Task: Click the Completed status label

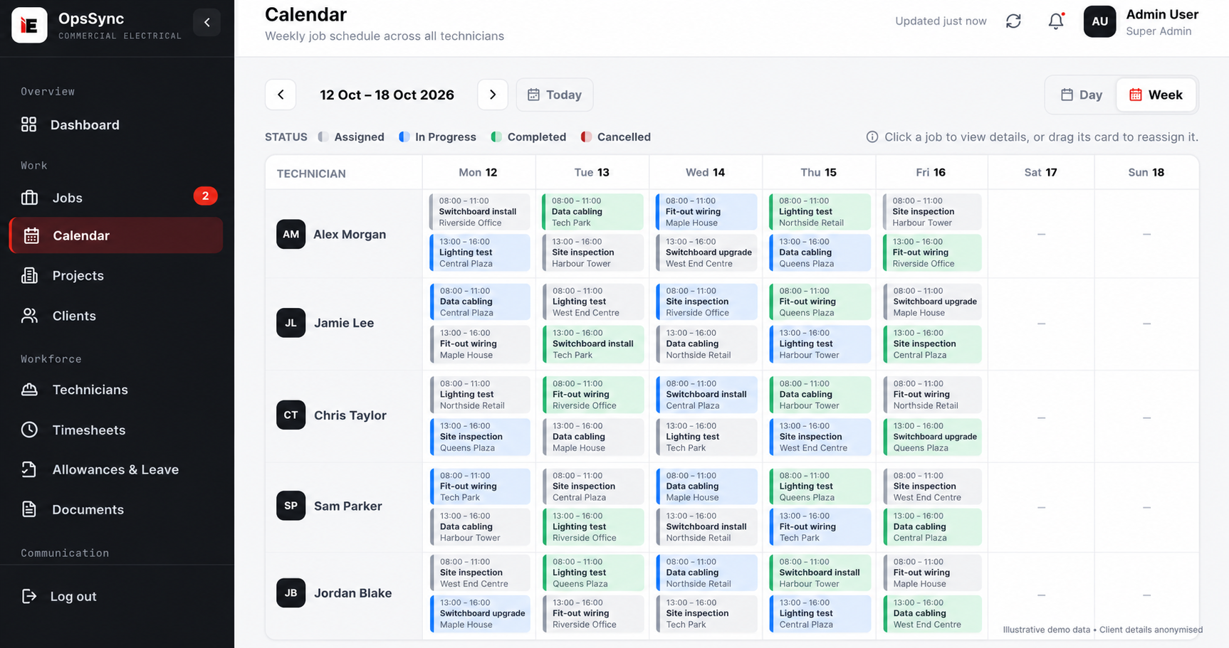Action: point(537,137)
